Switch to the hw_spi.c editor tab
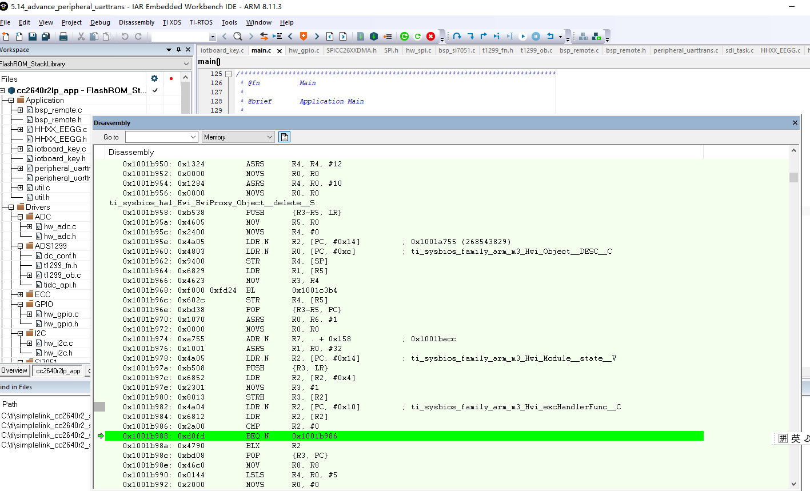 click(x=418, y=50)
